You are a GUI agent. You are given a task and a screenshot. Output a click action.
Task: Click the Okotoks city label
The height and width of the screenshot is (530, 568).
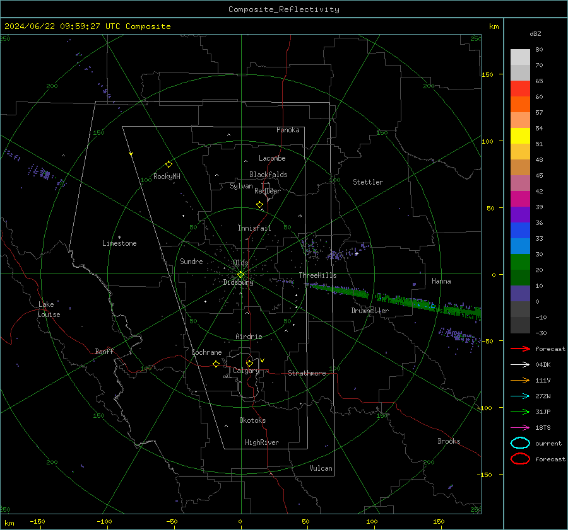(x=252, y=420)
